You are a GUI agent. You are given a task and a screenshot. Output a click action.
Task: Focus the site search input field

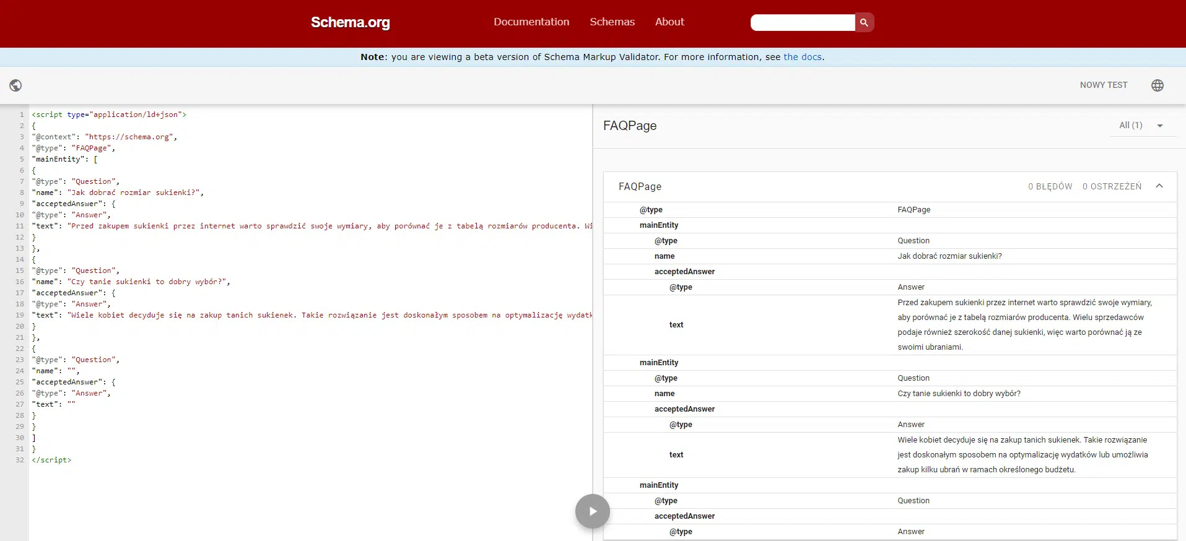803,22
